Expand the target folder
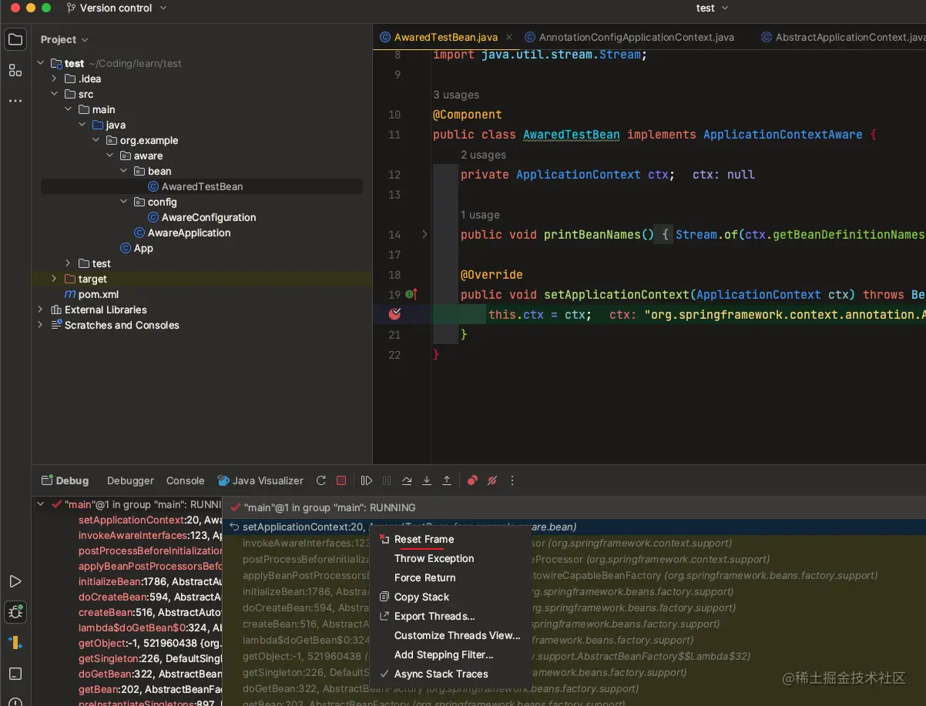This screenshot has height=706, width=926. pyautogui.click(x=54, y=279)
